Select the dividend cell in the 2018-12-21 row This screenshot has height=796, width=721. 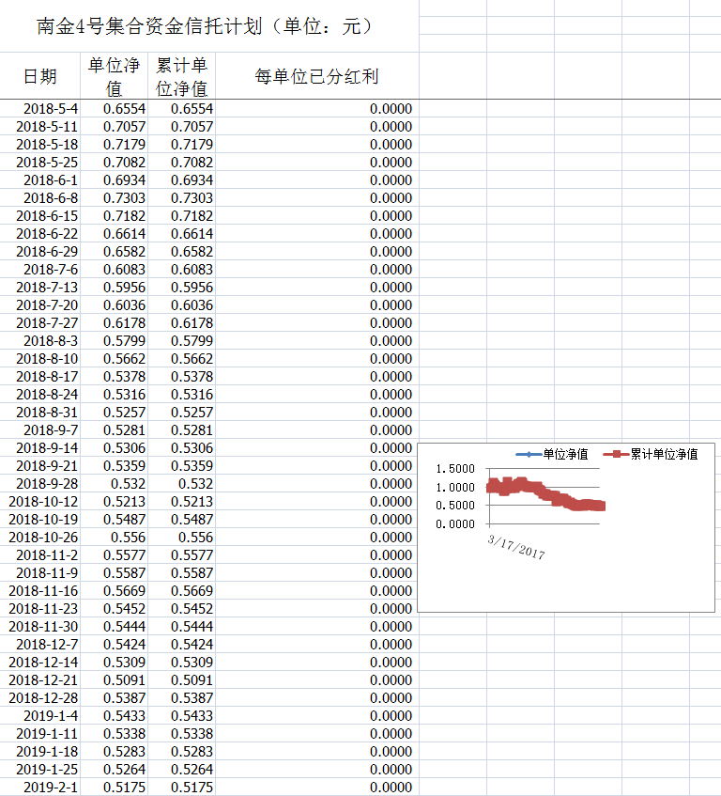coord(317,679)
